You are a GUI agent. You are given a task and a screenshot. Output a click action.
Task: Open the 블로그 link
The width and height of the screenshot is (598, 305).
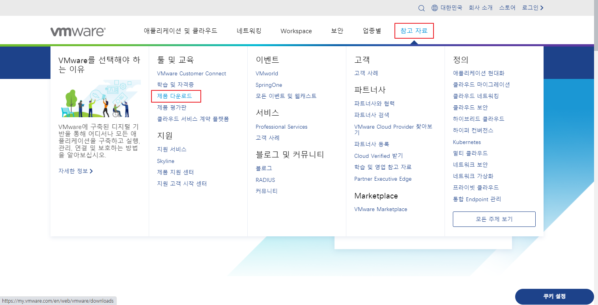point(264,168)
